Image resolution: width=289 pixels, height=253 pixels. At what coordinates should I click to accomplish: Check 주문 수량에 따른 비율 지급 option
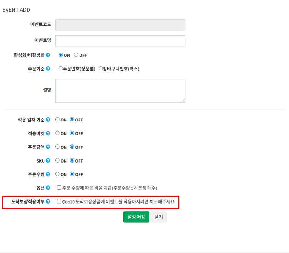[x=59, y=188]
